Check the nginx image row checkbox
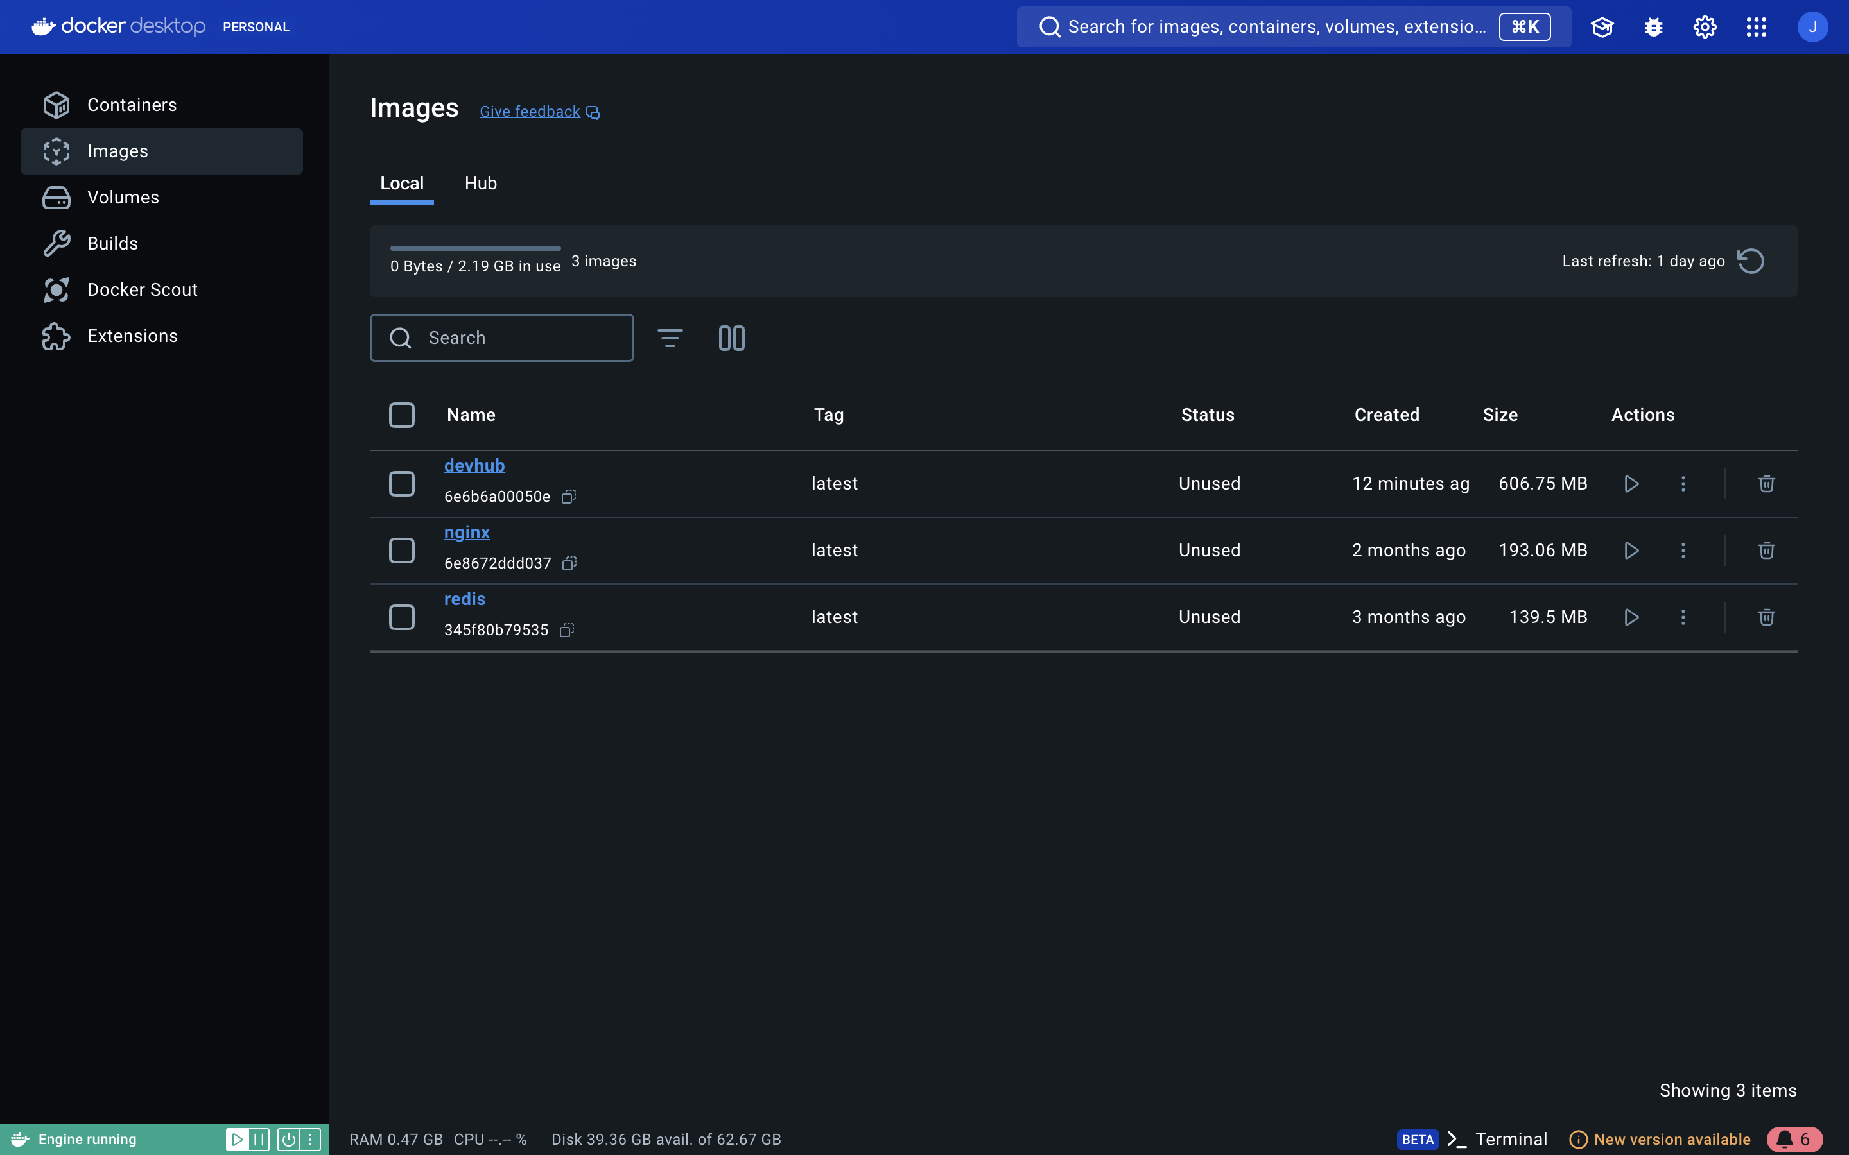This screenshot has height=1155, width=1849. [x=402, y=551]
